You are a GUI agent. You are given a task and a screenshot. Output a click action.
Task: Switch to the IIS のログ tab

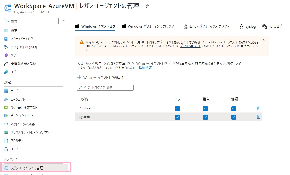[272, 27]
